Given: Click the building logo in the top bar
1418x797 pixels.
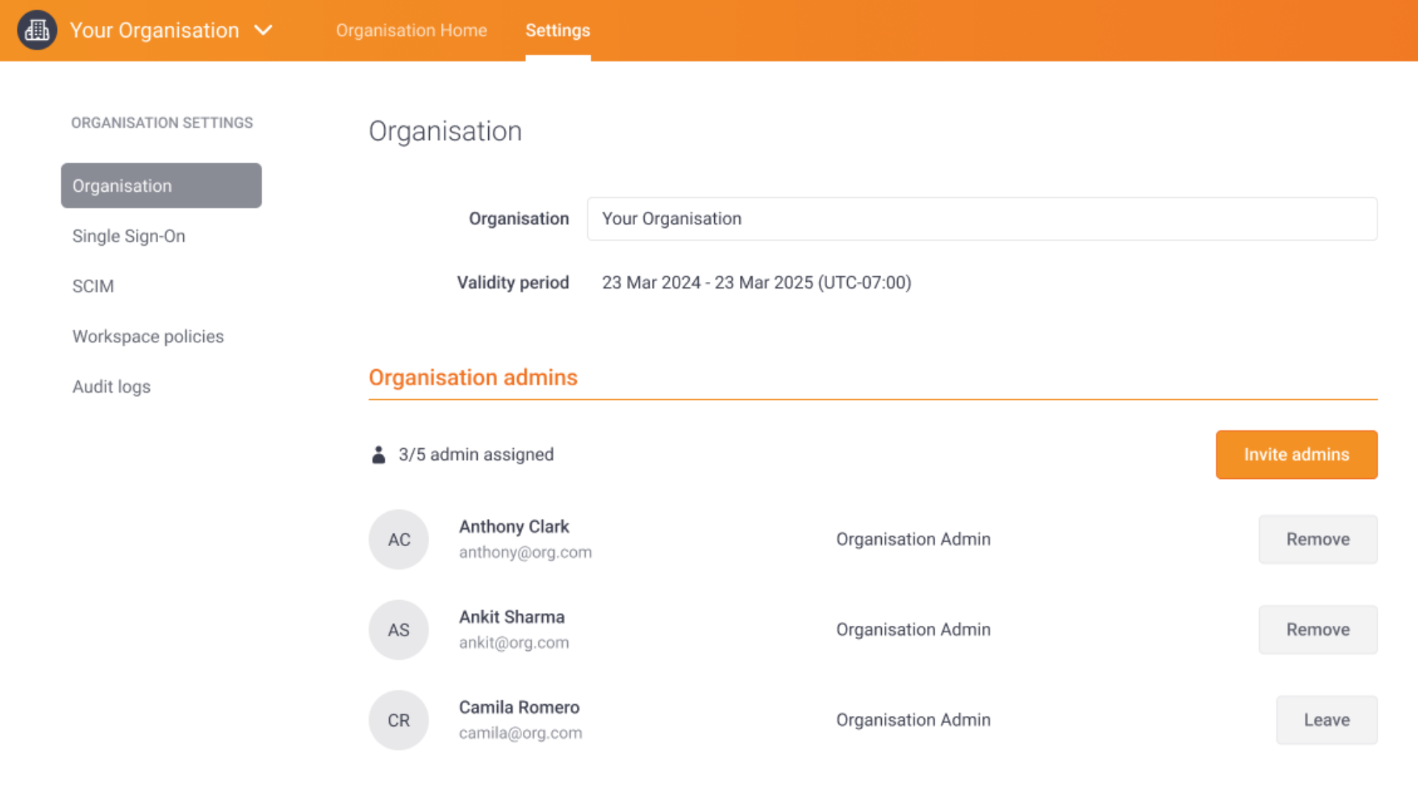Looking at the screenshot, I should (x=37, y=30).
